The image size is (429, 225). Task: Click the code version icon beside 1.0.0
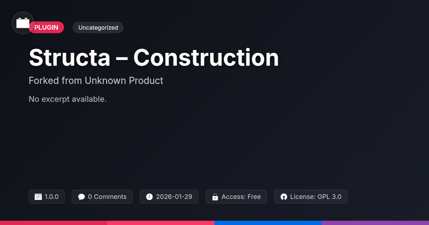pyautogui.click(x=38, y=197)
